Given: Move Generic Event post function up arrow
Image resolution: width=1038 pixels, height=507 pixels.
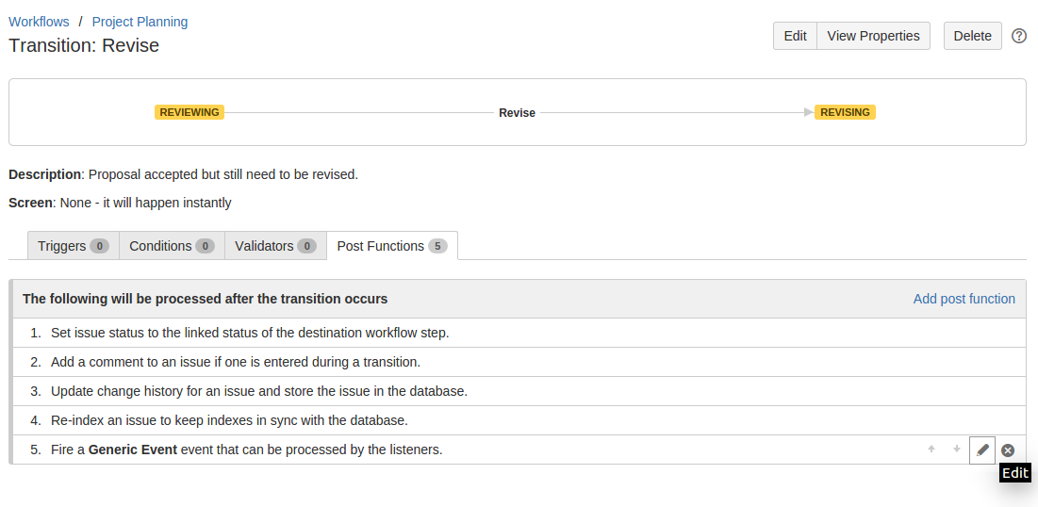Looking at the screenshot, I should 931,450.
